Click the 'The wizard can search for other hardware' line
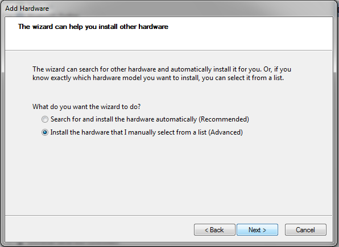The image size is (339, 247). click(162, 69)
